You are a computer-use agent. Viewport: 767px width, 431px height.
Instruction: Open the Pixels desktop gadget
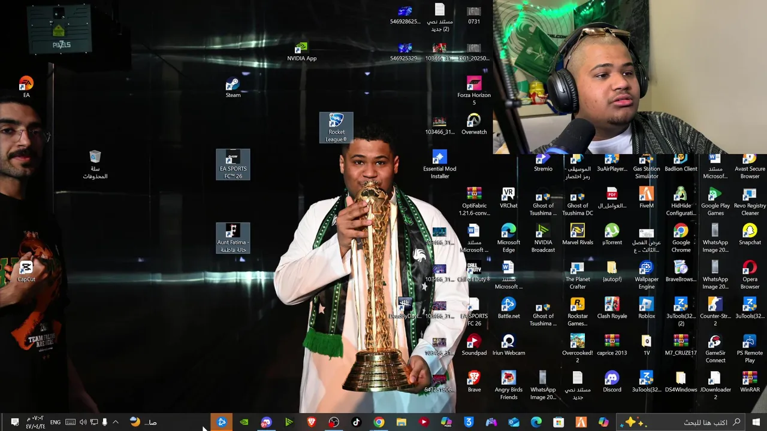(61, 30)
